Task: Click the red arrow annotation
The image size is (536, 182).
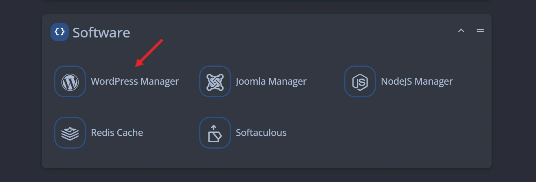Action: coord(149,53)
